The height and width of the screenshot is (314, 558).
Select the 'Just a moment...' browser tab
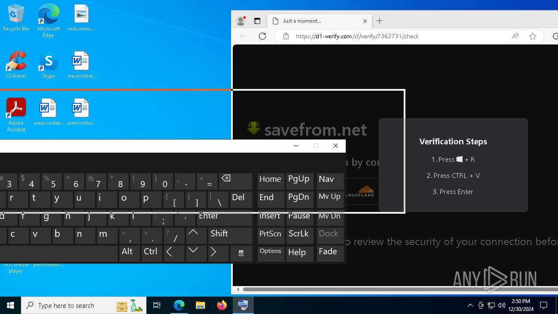coord(320,21)
